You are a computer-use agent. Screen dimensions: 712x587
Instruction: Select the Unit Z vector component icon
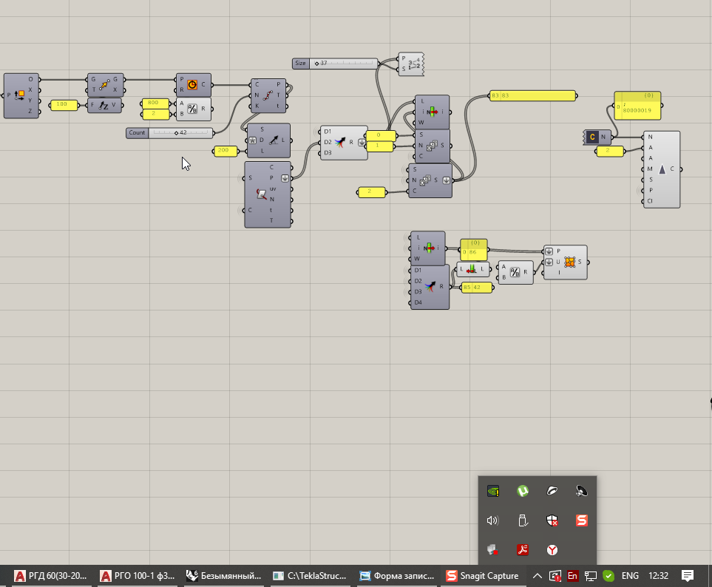click(104, 105)
